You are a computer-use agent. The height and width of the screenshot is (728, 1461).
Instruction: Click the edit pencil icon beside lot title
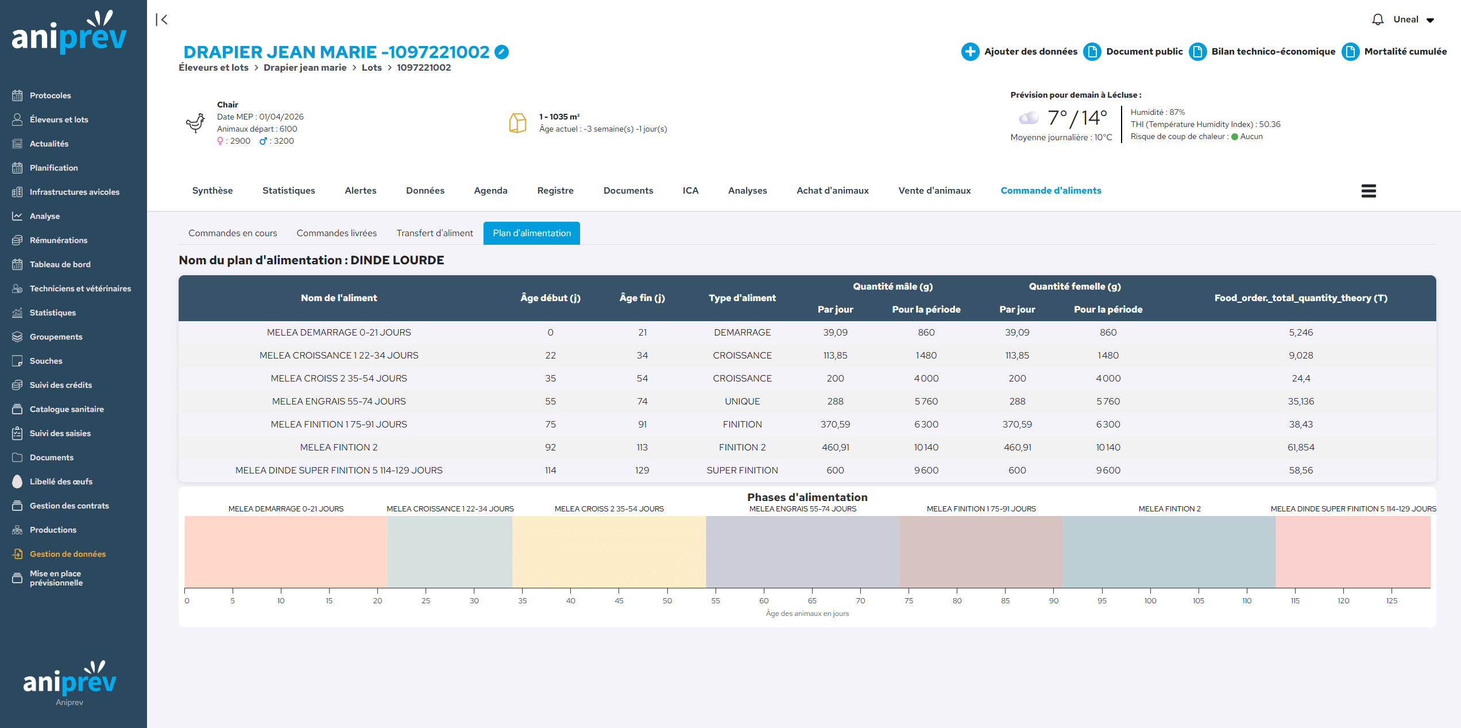[501, 52]
